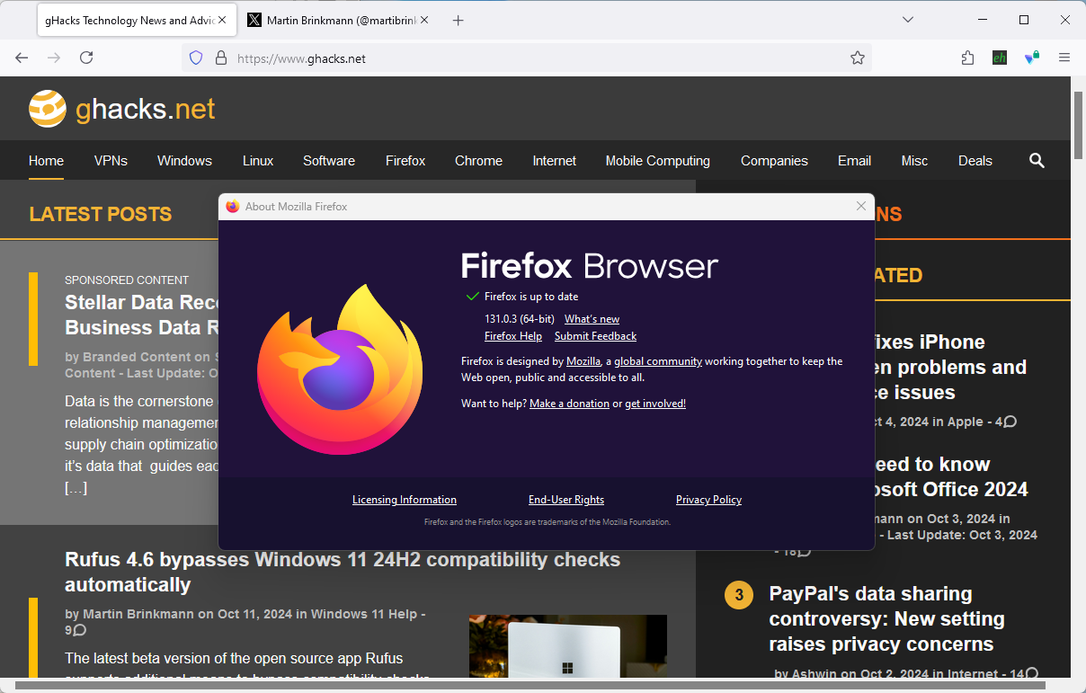The image size is (1086, 693).
Task: Open the Email category
Action: (854, 161)
